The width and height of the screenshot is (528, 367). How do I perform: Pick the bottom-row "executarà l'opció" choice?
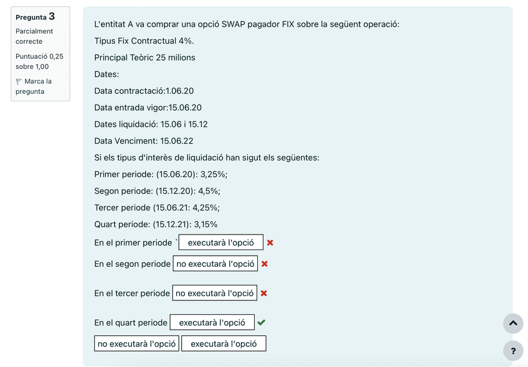pyautogui.click(x=224, y=343)
